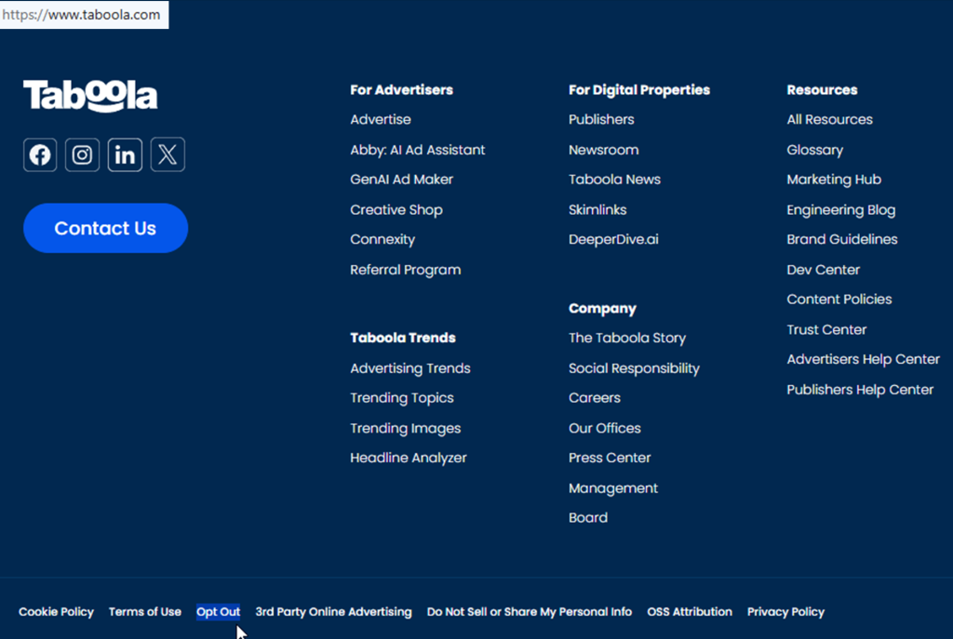Navigate to The Taboola Story
Screen dimensions: 953x639
point(626,338)
